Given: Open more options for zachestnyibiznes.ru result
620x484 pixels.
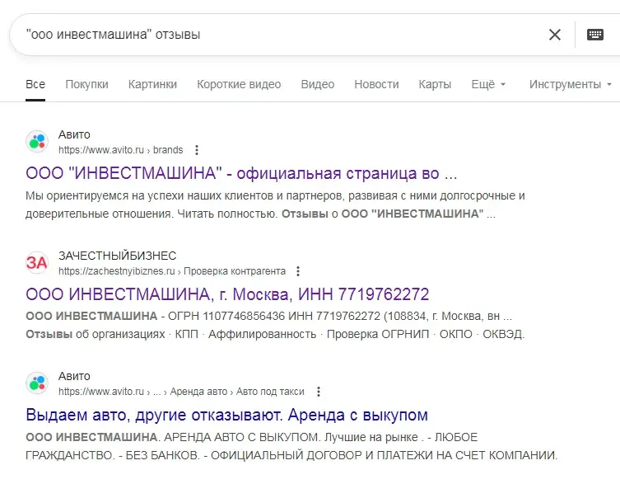Looking at the screenshot, I should click(298, 271).
